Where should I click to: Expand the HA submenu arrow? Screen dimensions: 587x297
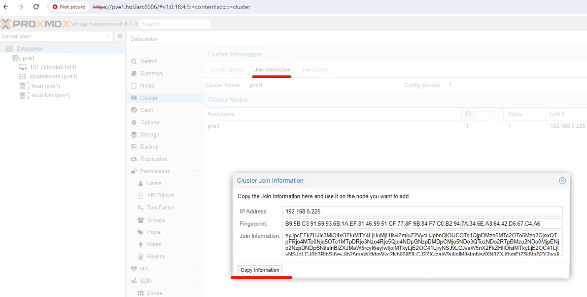[195, 269]
